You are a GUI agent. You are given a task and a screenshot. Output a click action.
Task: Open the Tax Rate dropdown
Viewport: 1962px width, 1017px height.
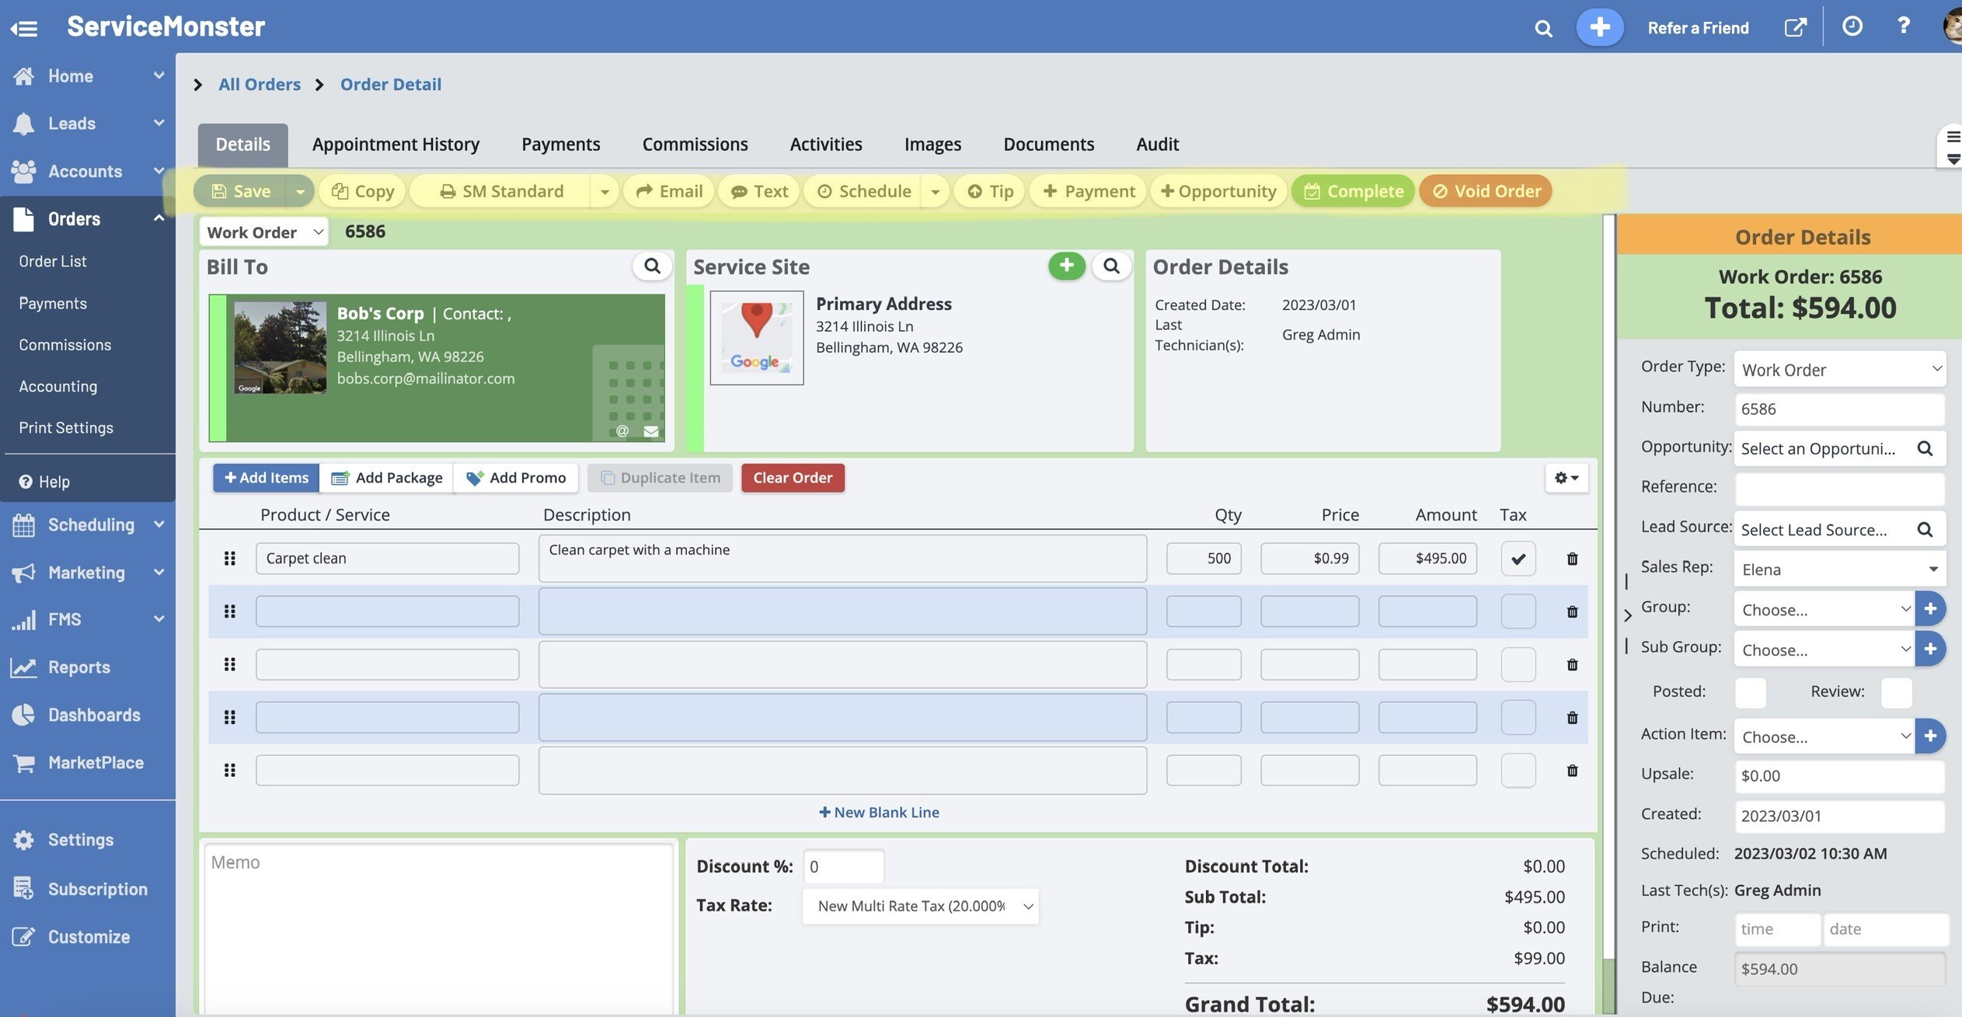pos(920,906)
